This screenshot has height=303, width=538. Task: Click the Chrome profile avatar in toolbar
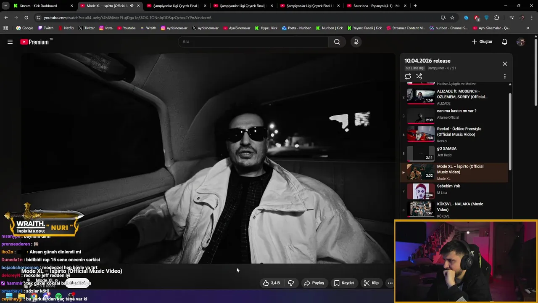[522, 18]
